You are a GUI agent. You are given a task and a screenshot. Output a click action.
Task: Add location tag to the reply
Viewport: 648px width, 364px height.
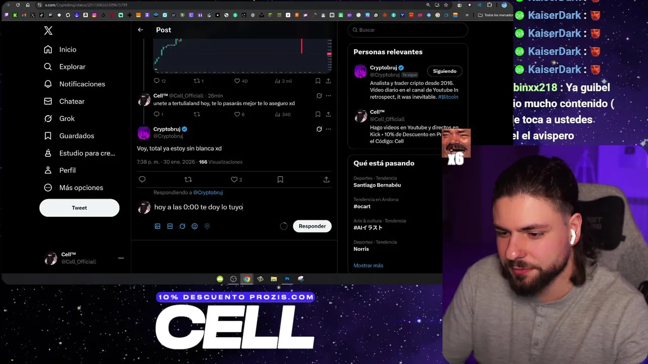pos(207,226)
